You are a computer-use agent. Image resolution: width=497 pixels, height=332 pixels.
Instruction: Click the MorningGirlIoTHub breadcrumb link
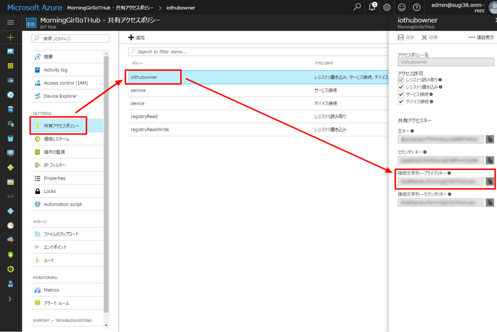point(110,8)
